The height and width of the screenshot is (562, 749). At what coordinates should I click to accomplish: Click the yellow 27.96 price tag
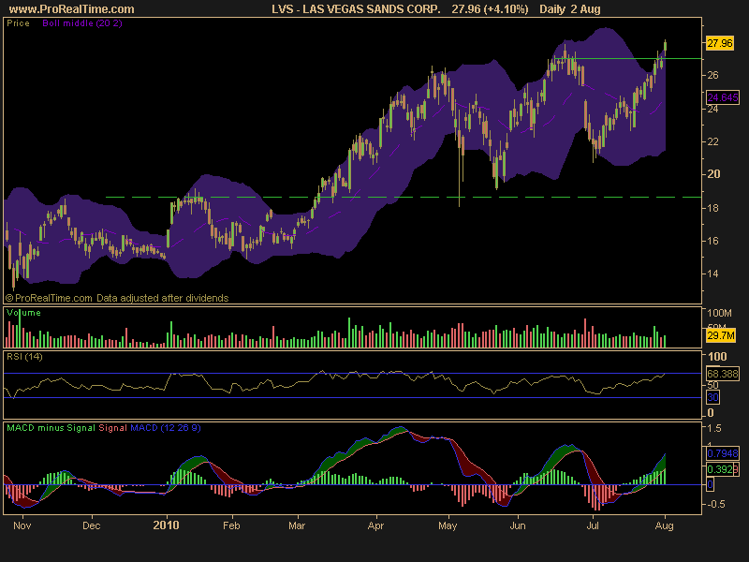719,43
